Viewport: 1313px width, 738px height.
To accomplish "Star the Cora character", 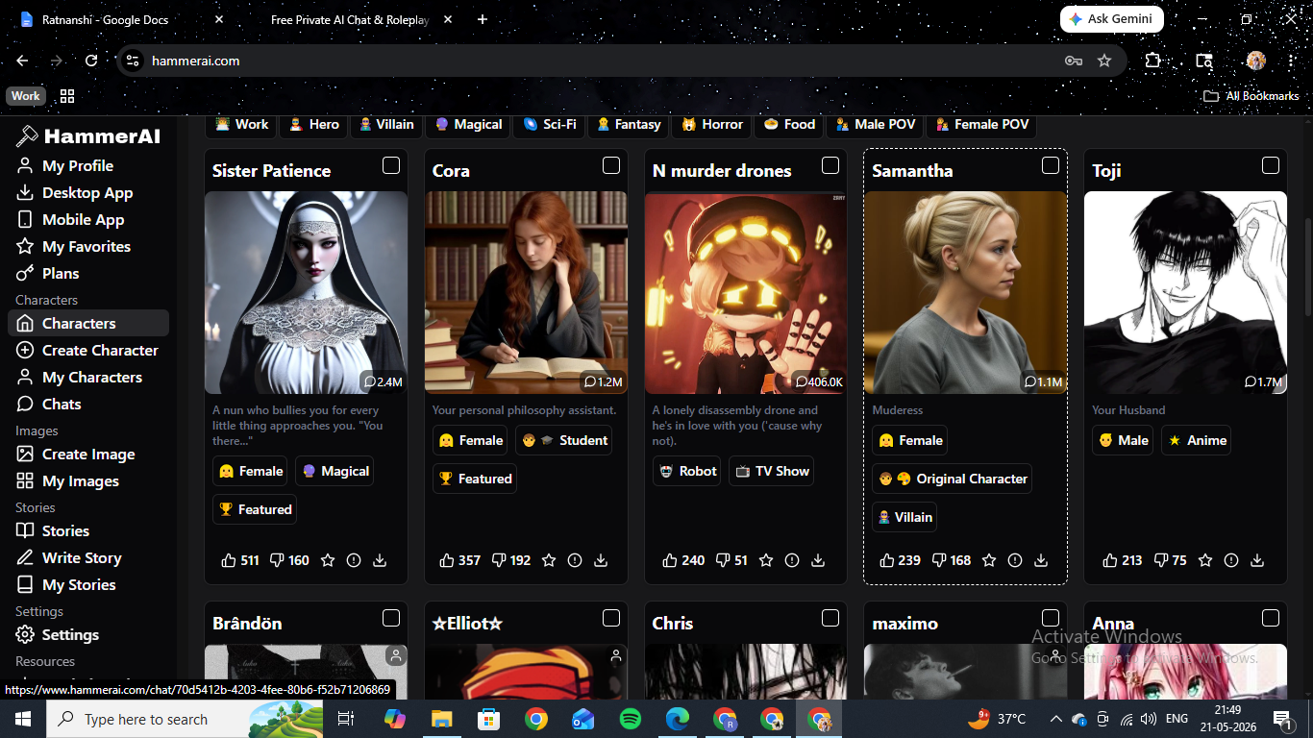I will click(549, 560).
